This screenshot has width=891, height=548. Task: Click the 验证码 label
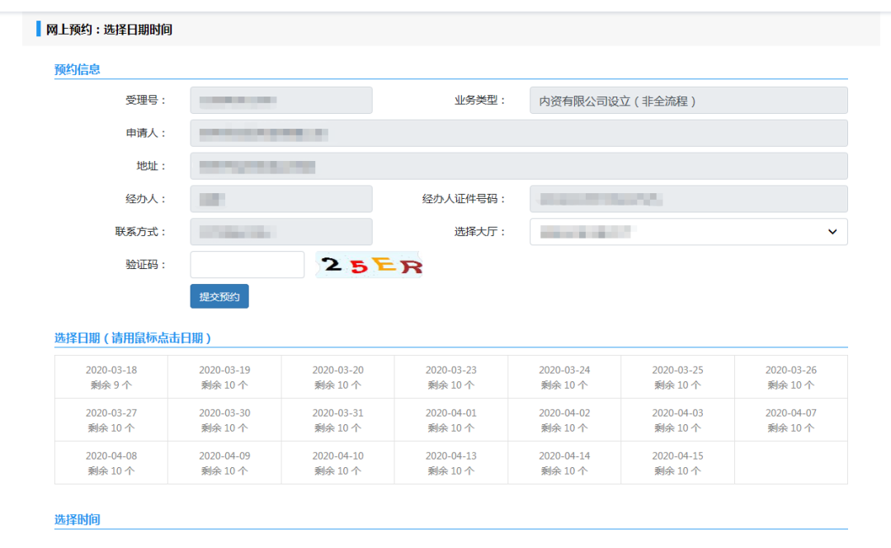point(145,264)
